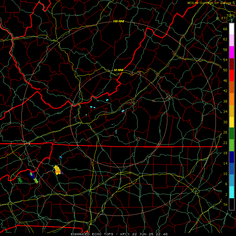Viewport: 236px width, 236px height.
Task: Click the "42" legend value
Action: [225, 91]
